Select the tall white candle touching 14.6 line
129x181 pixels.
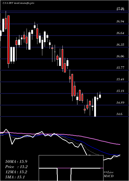click(95, 107)
